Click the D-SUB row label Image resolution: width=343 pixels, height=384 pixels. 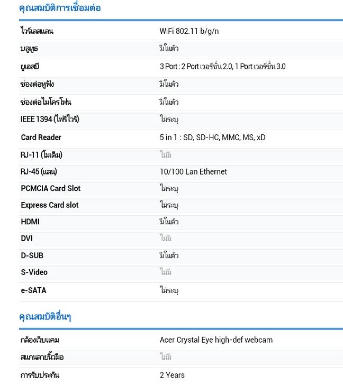(32, 255)
